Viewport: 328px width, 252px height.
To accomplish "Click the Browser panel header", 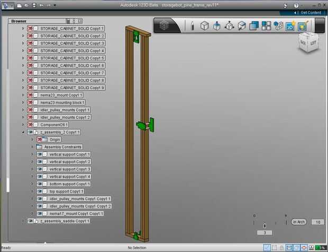I will click(45, 21).
